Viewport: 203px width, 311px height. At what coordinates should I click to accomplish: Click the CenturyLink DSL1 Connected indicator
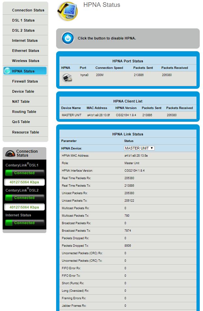24,173
